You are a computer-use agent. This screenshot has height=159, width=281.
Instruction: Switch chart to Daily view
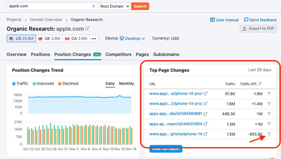click(110, 83)
